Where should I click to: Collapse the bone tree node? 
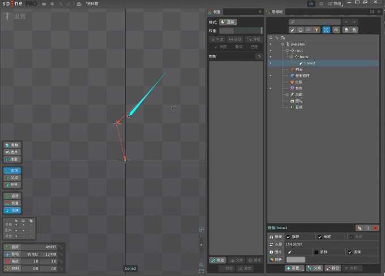coord(292,57)
